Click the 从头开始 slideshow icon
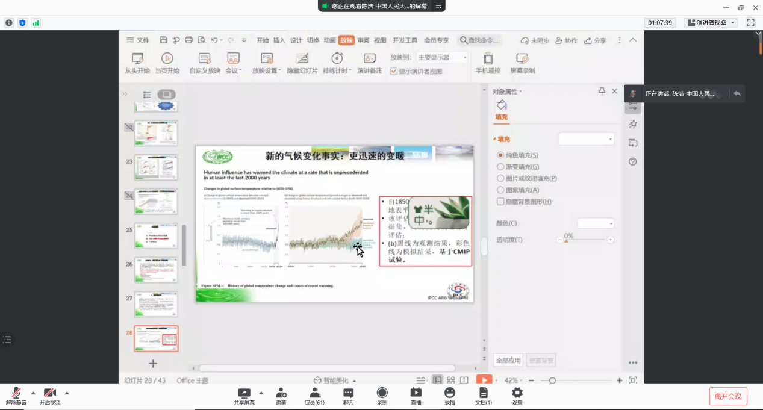The height and width of the screenshot is (410, 763). coord(137,58)
